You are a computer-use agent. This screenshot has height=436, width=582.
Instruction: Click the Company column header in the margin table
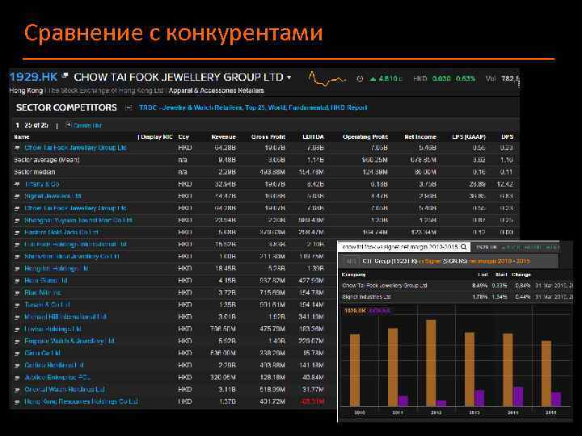point(353,275)
